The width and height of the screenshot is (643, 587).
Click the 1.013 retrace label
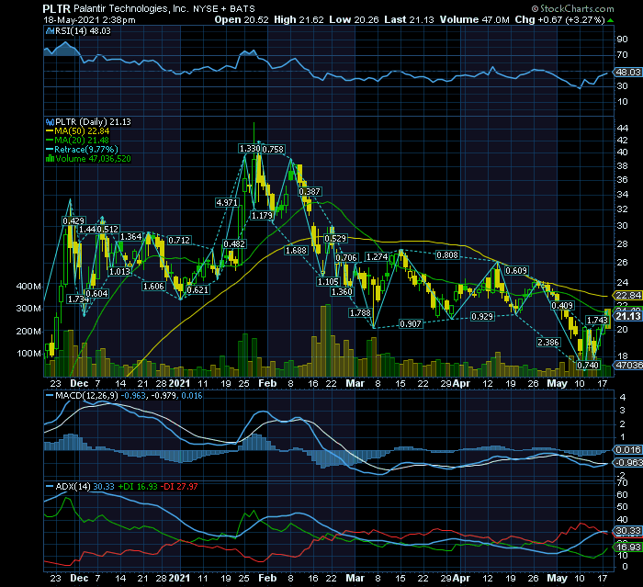tap(119, 272)
